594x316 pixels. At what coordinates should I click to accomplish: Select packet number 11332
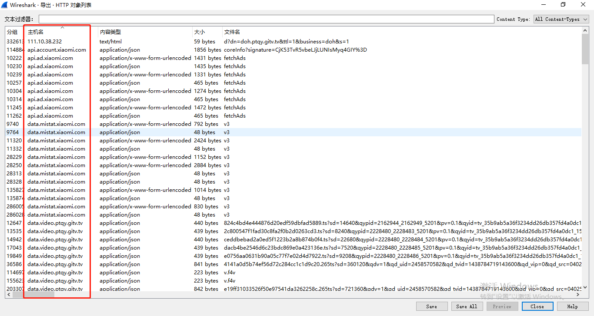coord(14,149)
